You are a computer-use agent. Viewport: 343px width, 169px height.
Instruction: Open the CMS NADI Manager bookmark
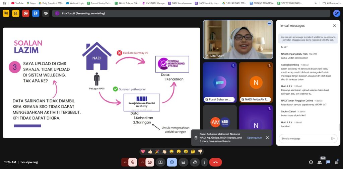pyautogui.click(x=154, y=3)
